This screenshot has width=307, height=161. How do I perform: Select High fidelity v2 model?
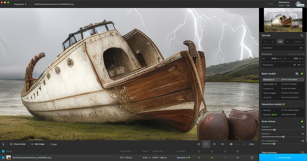point(283,84)
